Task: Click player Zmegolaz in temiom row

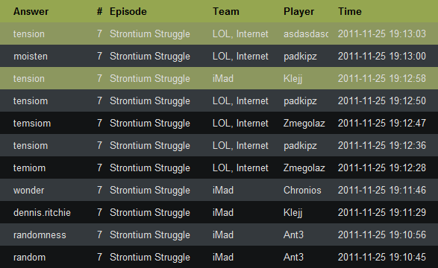Action: tap(304, 168)
